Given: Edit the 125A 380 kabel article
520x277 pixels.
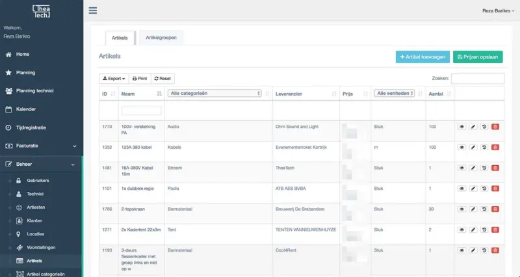Looking at the screenshot, I should coord(473,148).
